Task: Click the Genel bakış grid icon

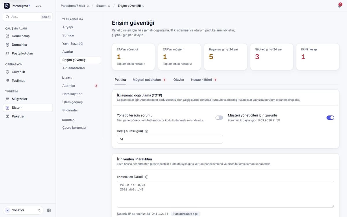Action: coord(8,36)
